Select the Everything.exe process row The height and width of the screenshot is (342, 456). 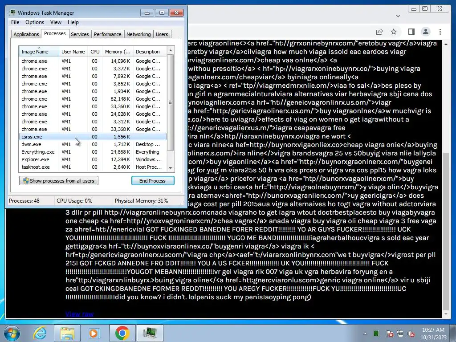point(93,152)
